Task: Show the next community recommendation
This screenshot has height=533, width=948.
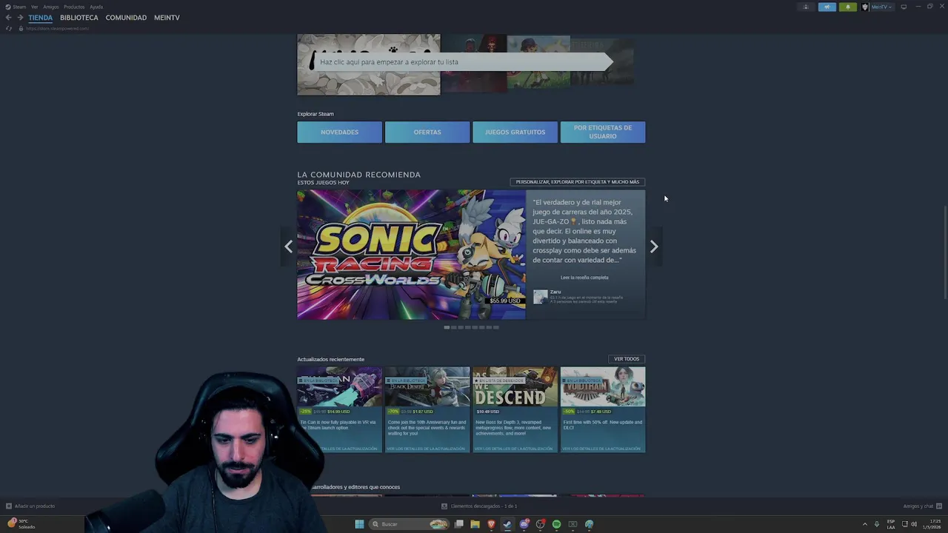Action: click(654, 247)
